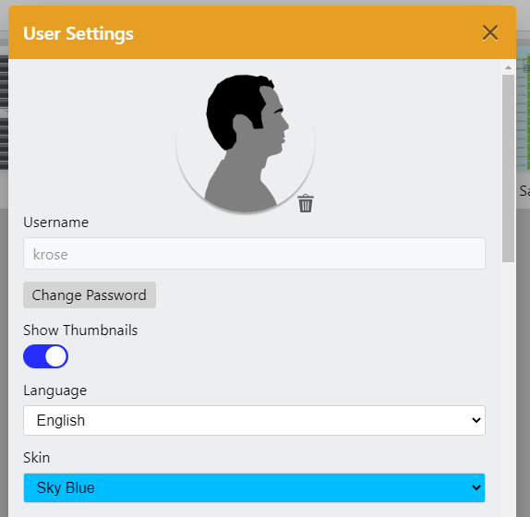530x517 pixels.
Task: Click the dialog's vertical scrollbar thumb
Action: pos(508,168)
